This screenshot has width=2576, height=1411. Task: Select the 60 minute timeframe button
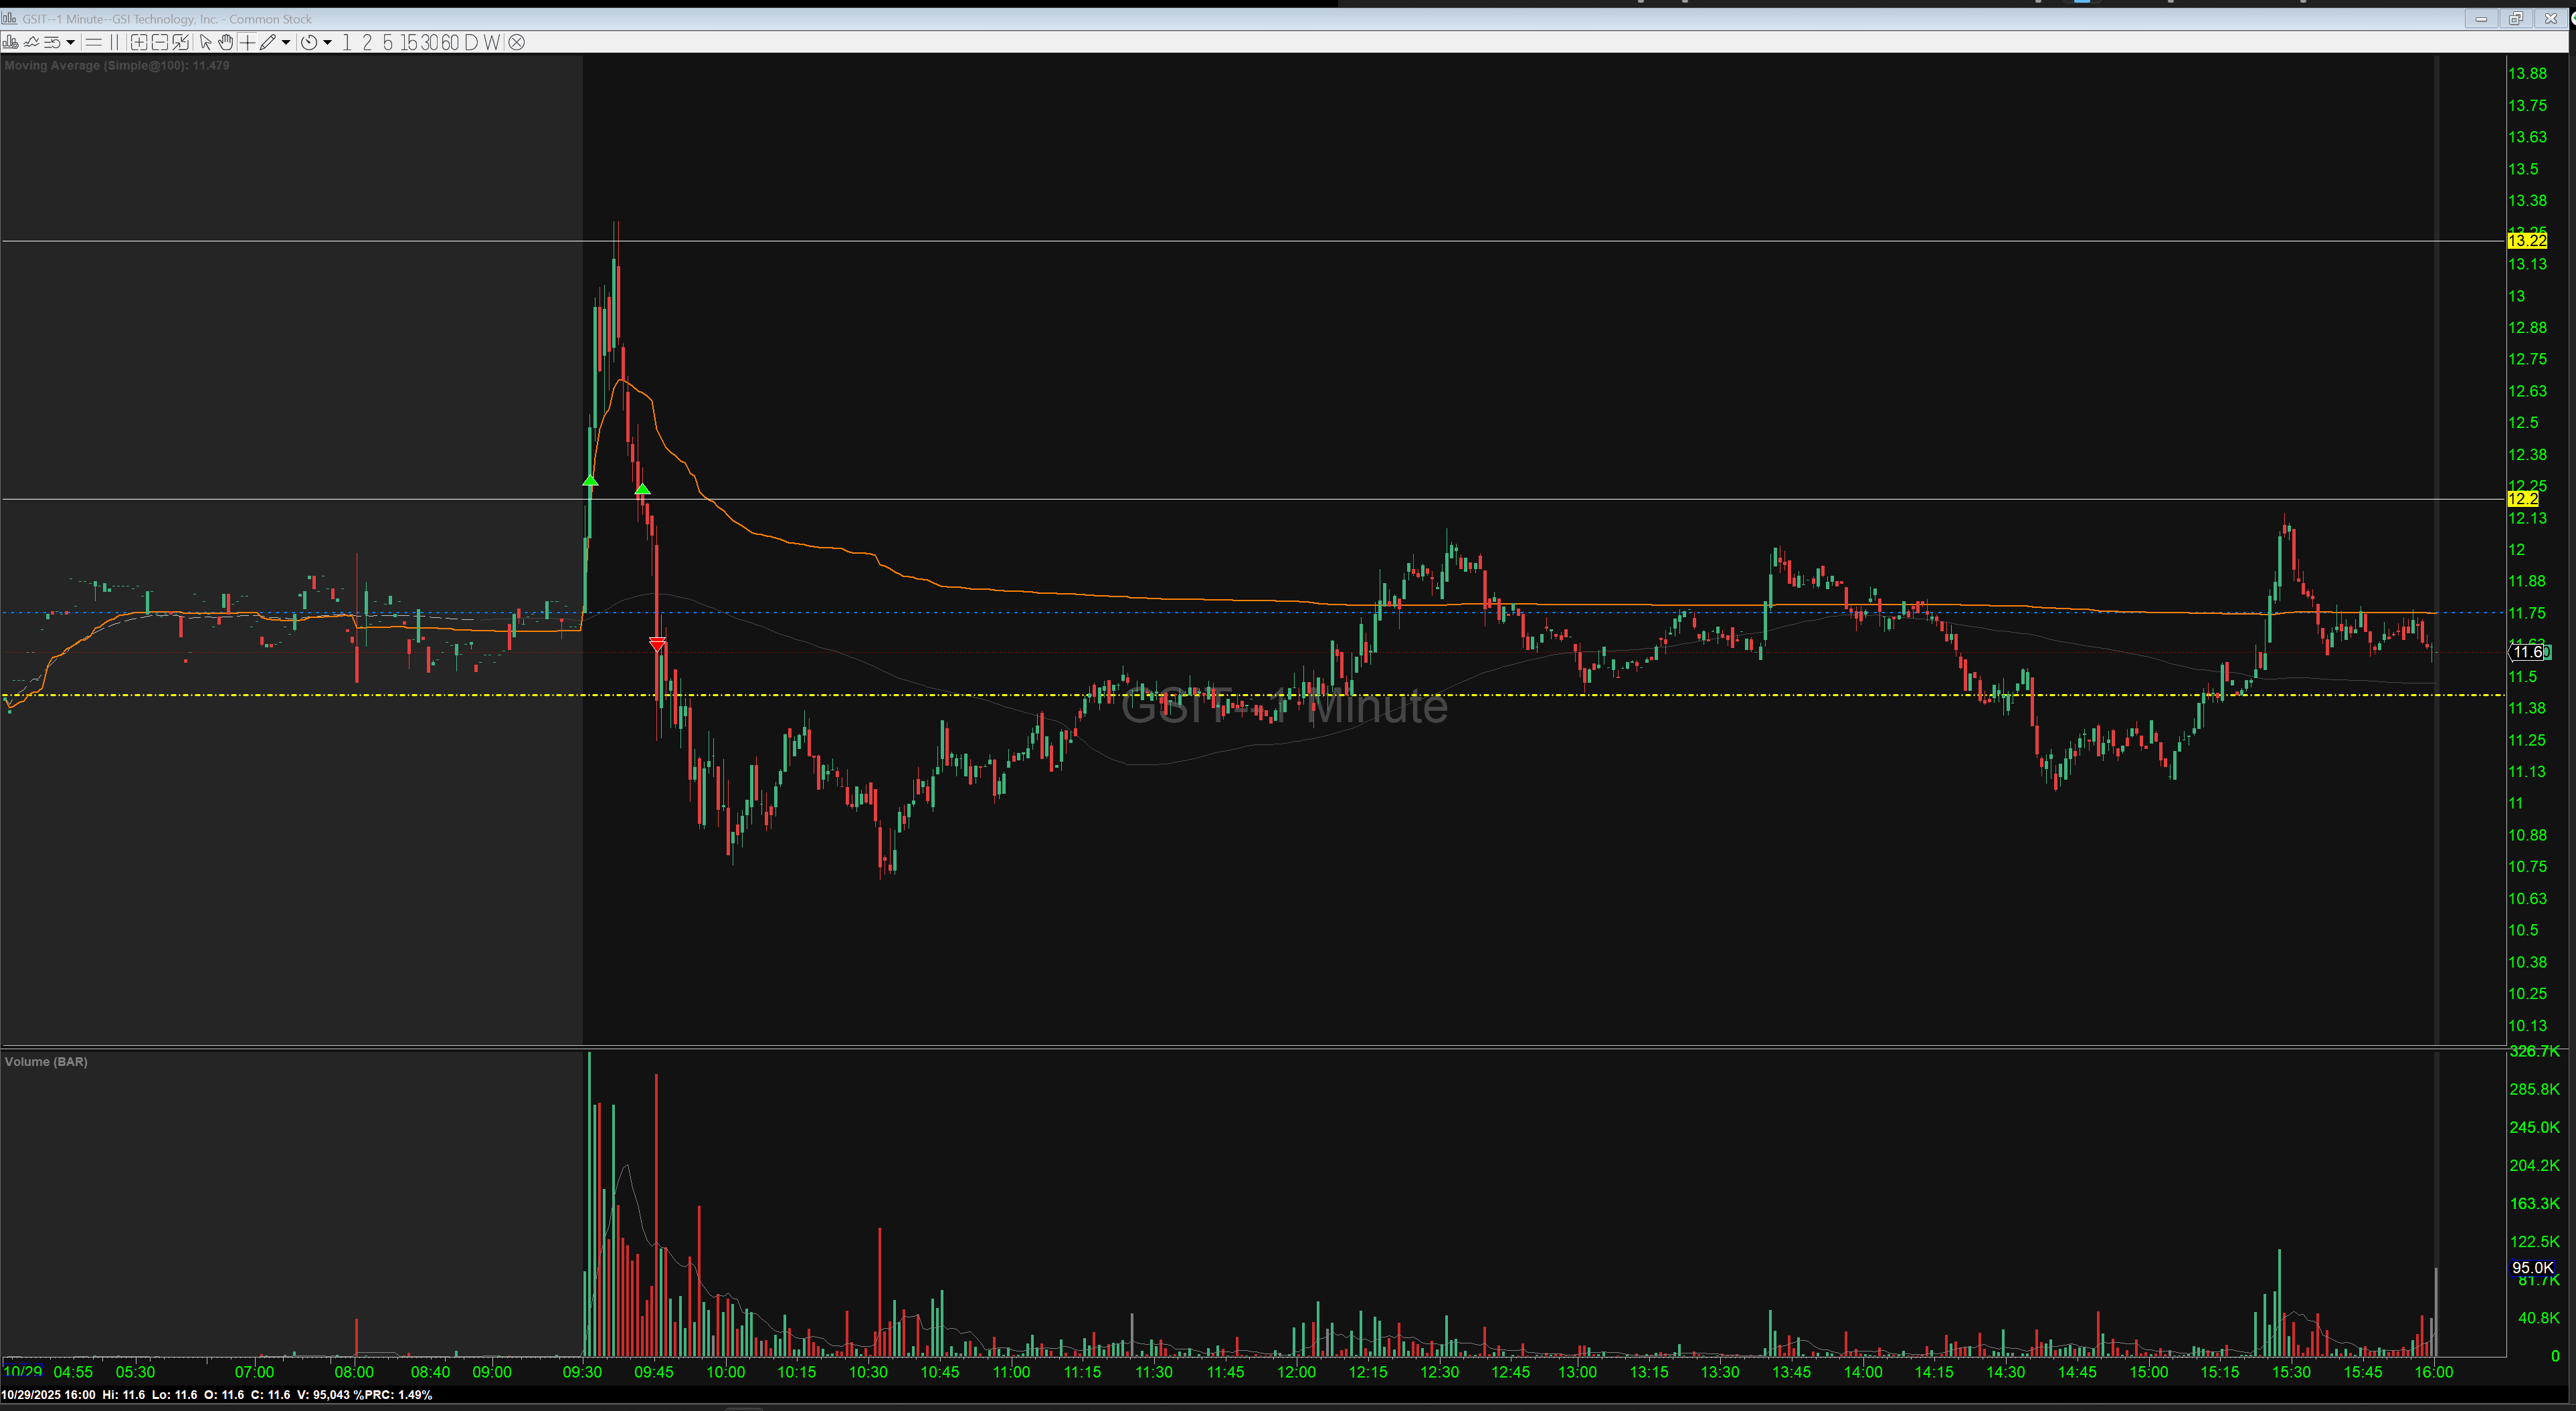click(x=450, y=42)
